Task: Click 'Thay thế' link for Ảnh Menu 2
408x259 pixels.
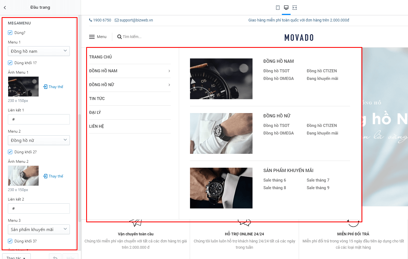Action: coord(56,176)
